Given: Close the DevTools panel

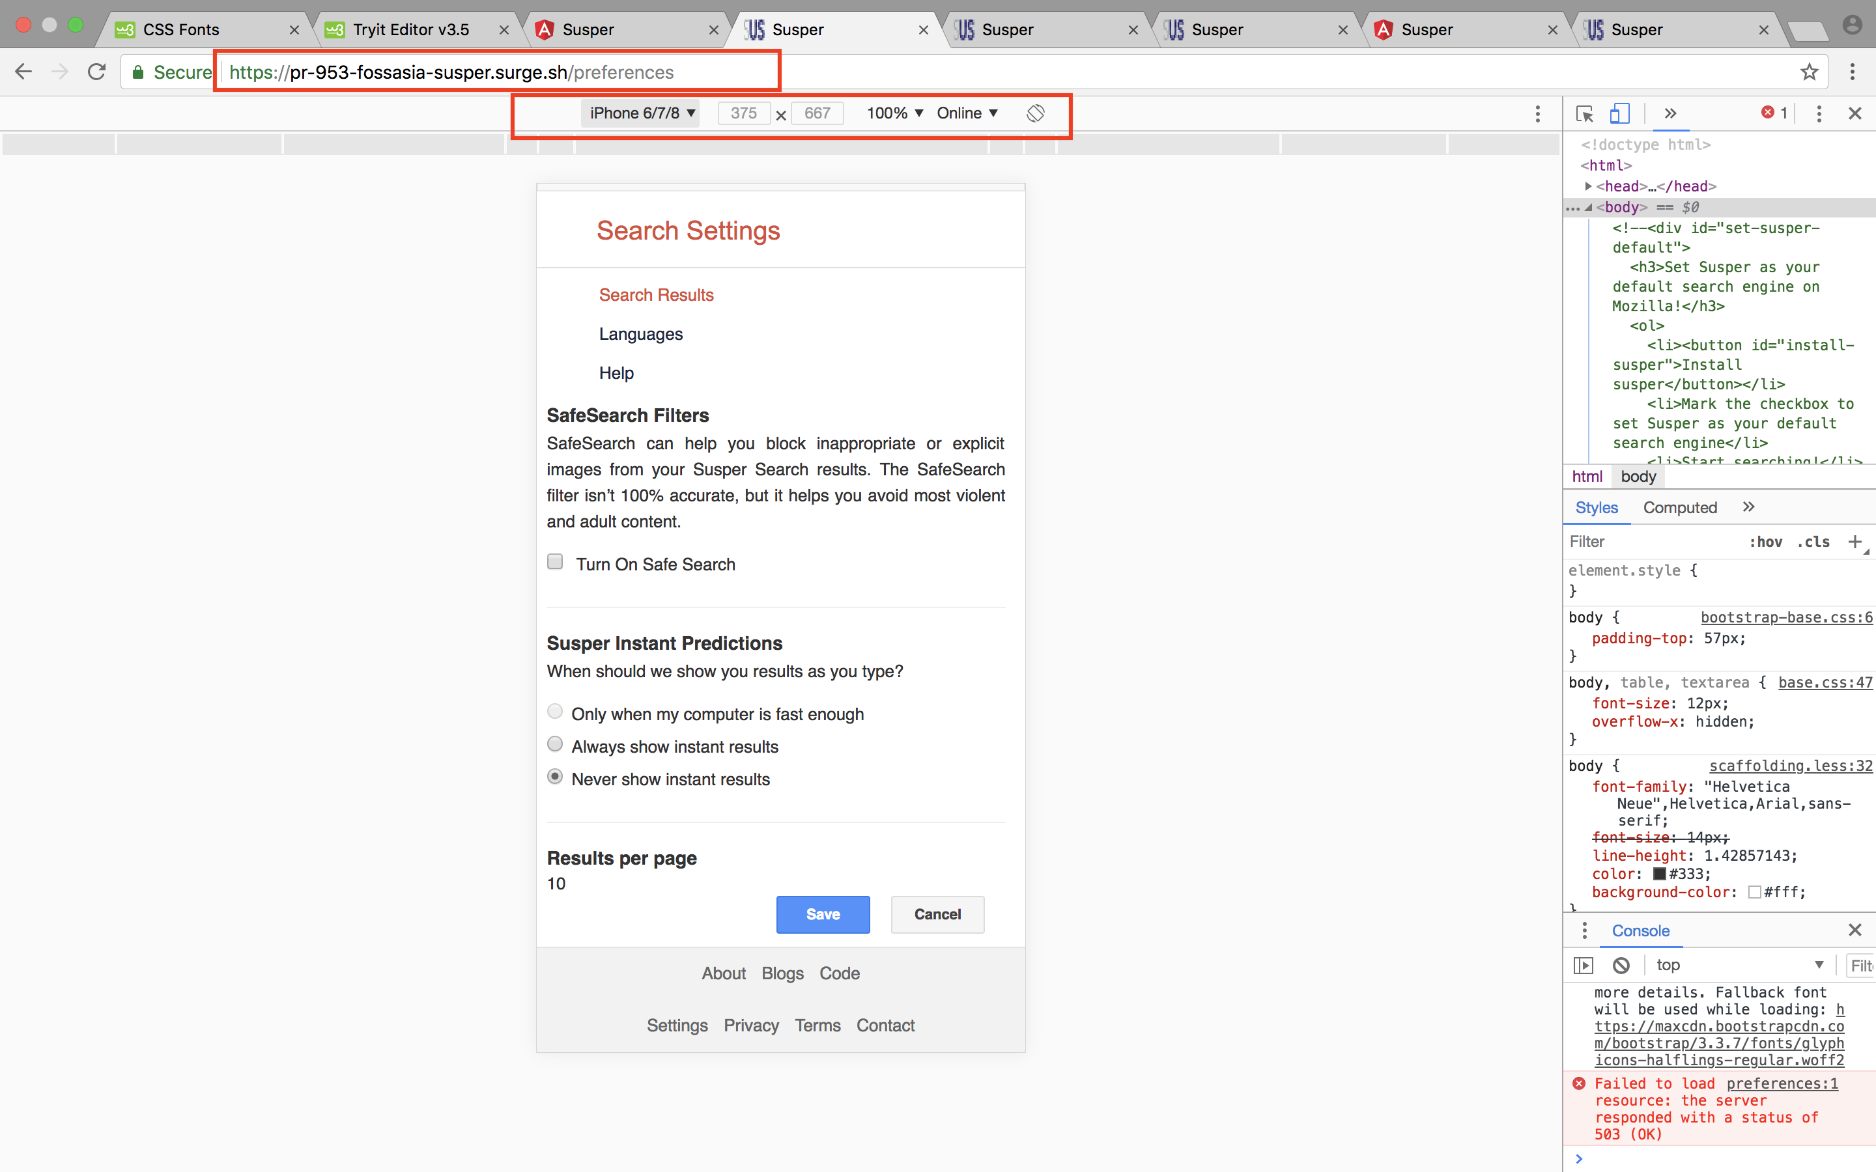Looking at the screenshot, I should pos(1855,114).
